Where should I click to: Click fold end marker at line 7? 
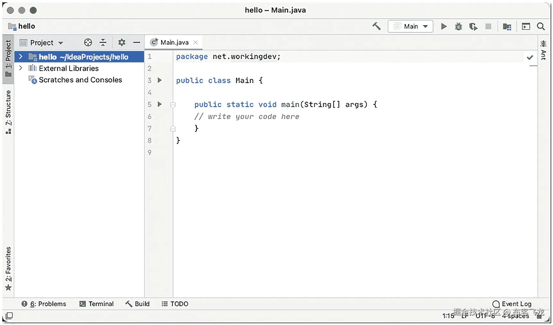[x=173, y=129]
